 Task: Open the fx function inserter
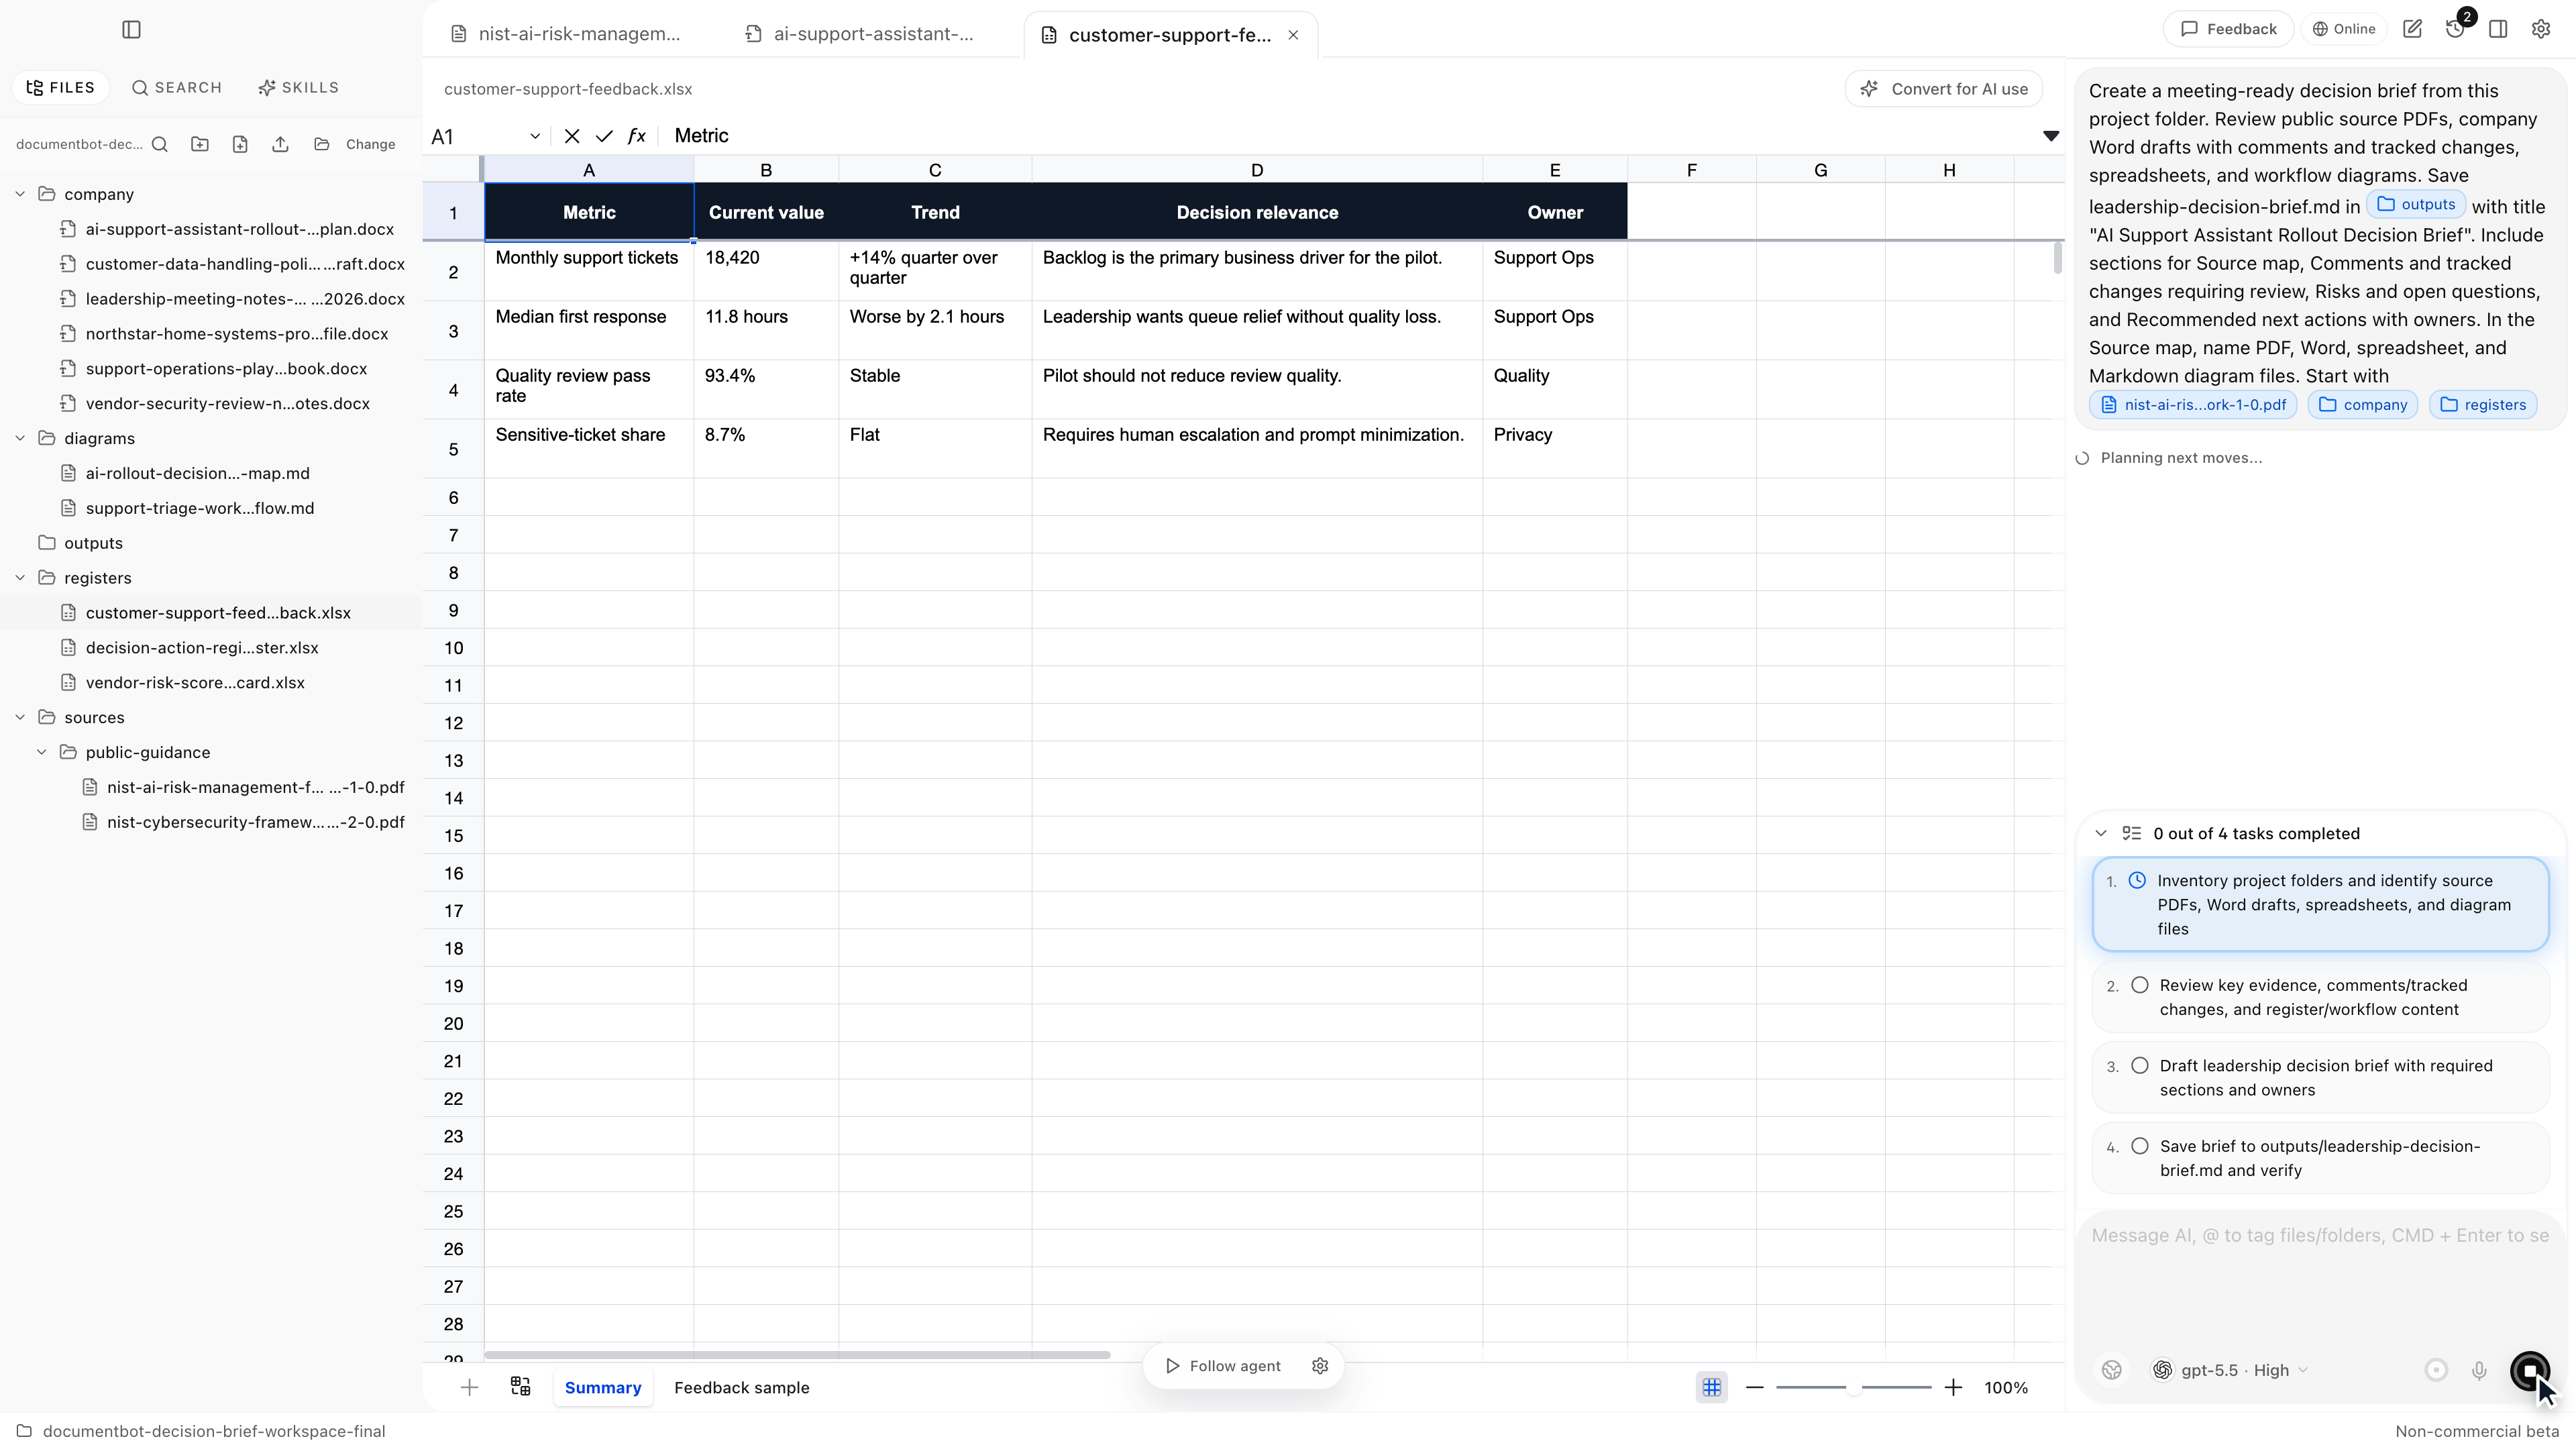[637, 136]
